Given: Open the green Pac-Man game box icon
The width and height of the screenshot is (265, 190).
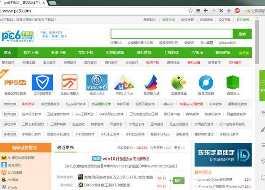Looking at the screenshot, I should click(x=179, y=82).
